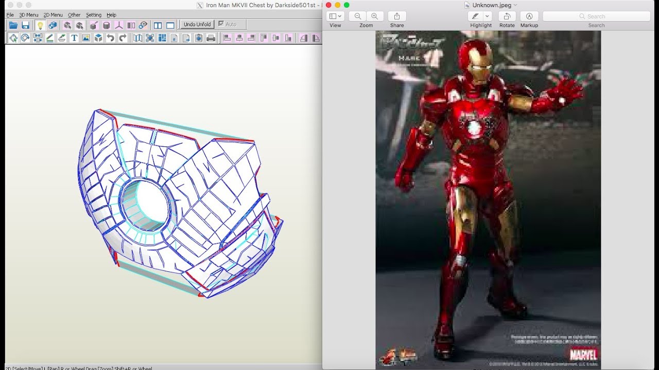Screen dimensions: 659x370
Task: Click the Rotate button in Preview
Action: point(507,16)
